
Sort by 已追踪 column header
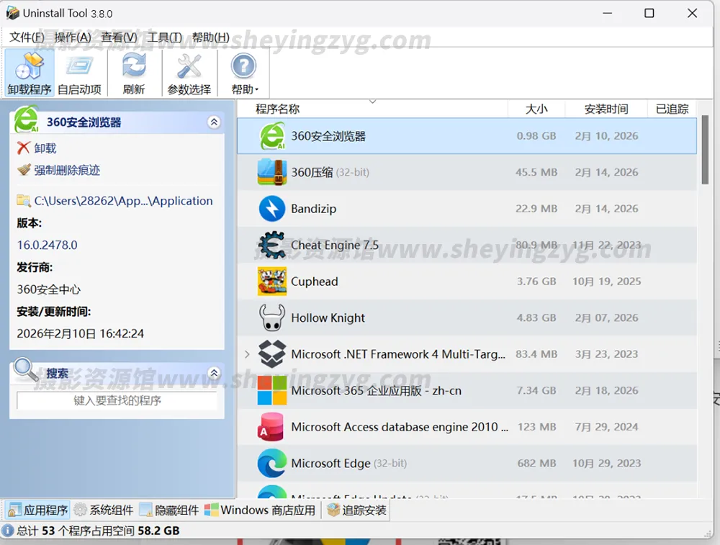point(672,109)
